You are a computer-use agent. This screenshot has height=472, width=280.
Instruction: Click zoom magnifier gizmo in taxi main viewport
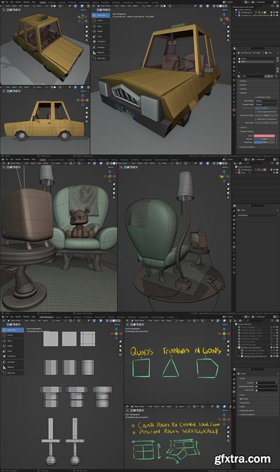click(228, 27)
